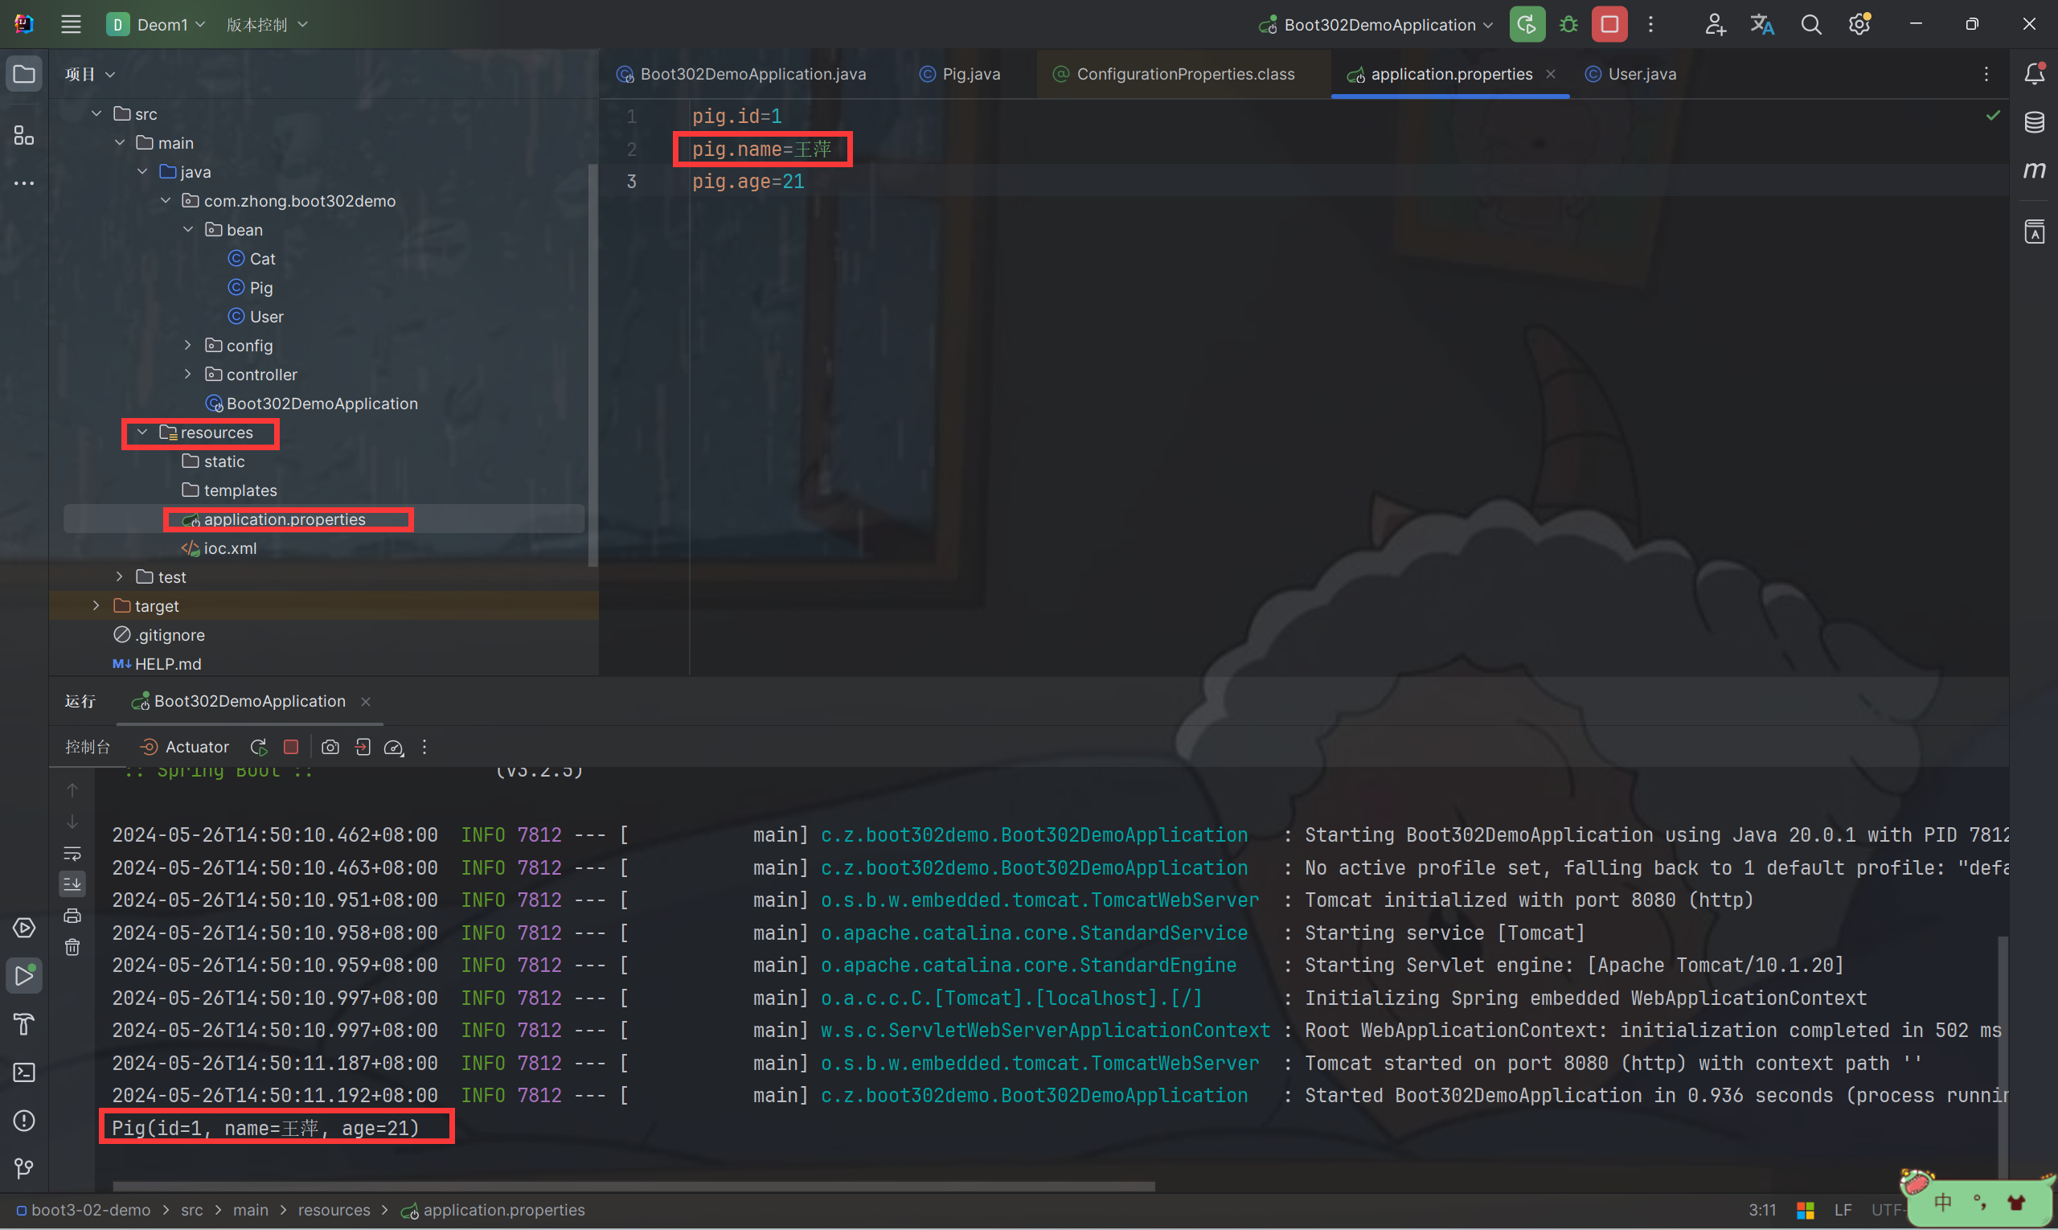Screen dimensions: 2058x1230
Task: Open the main hamburger menu
Action: tap(72, 24)
